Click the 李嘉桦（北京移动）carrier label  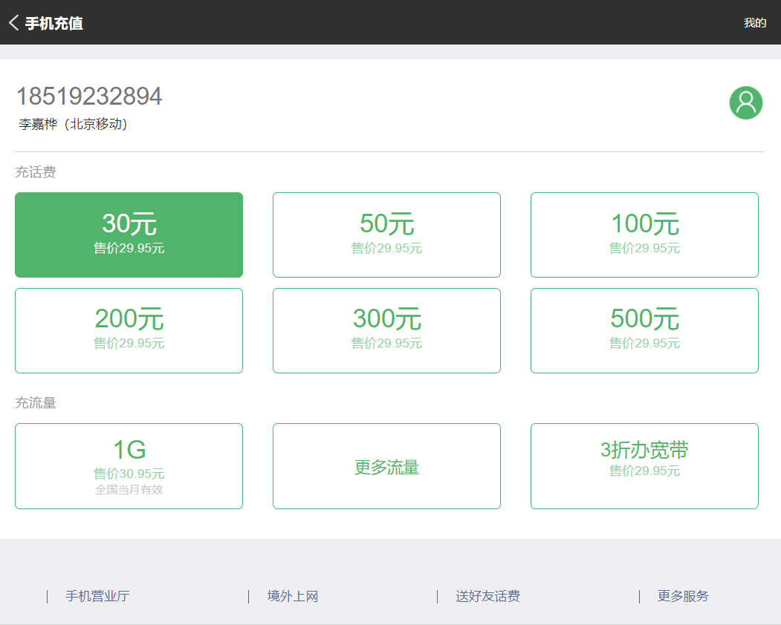73,124
